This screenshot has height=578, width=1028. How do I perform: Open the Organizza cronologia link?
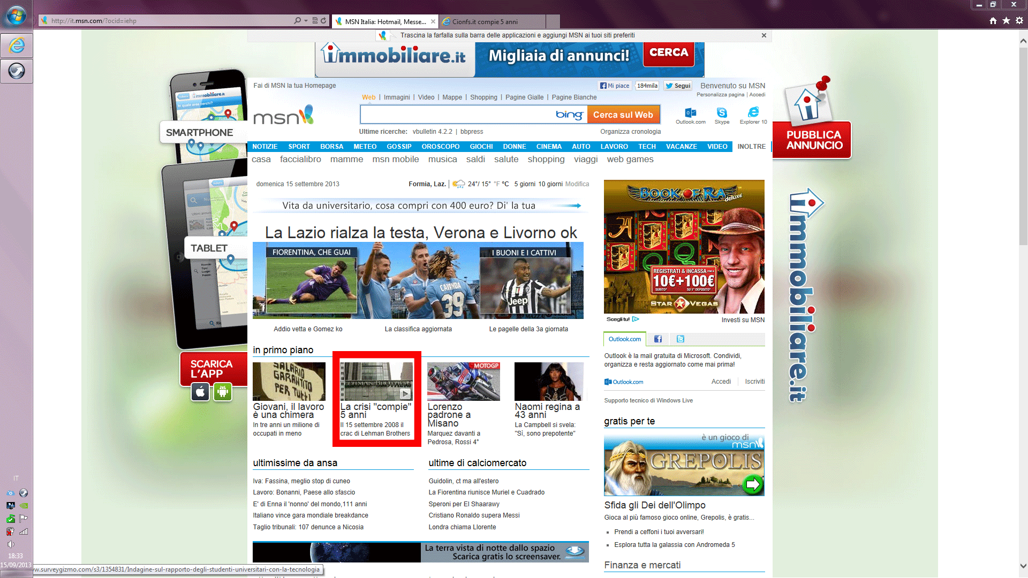[x=631, y=131]
